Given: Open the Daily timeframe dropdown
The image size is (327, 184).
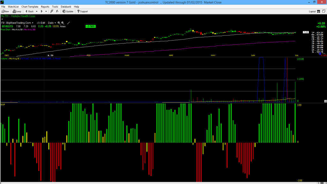Looking at the screenshot, I should click(52, 23).
